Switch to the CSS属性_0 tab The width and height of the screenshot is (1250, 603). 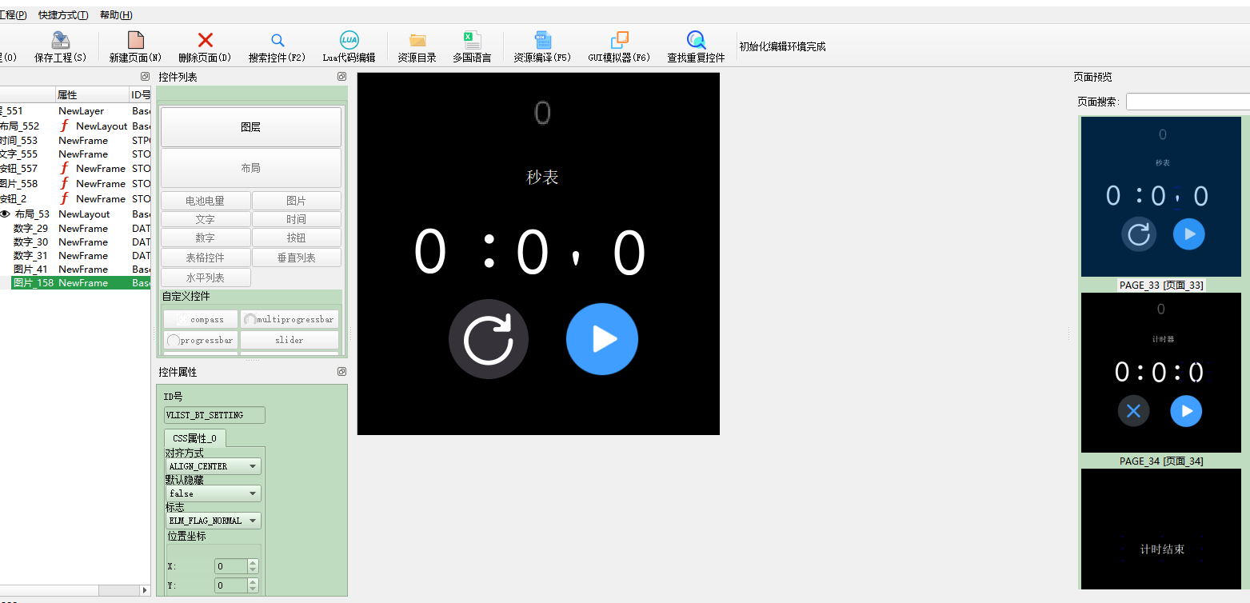coord(194,438)
